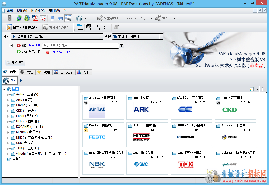Open the ARK (睿客) catalog tile

pos(147,107)
